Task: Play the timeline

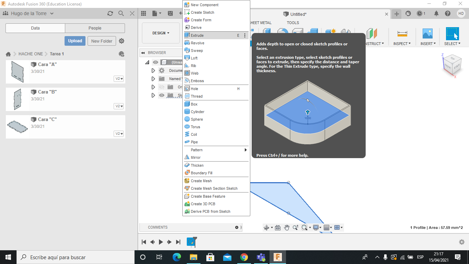Action: pyautogui.click(x=161, y=242)
